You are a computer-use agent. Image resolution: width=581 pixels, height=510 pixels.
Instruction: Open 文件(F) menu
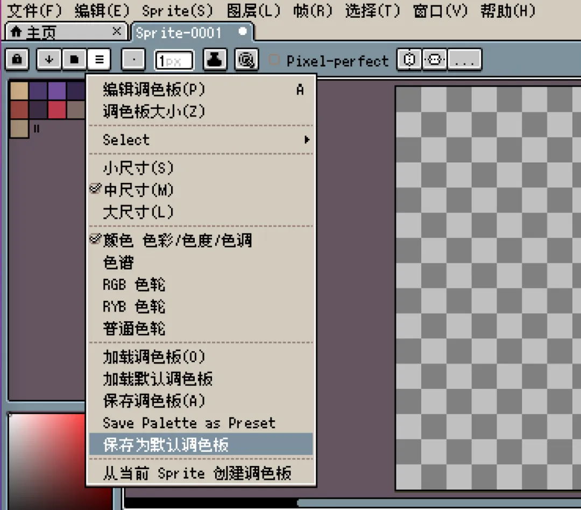34,10
